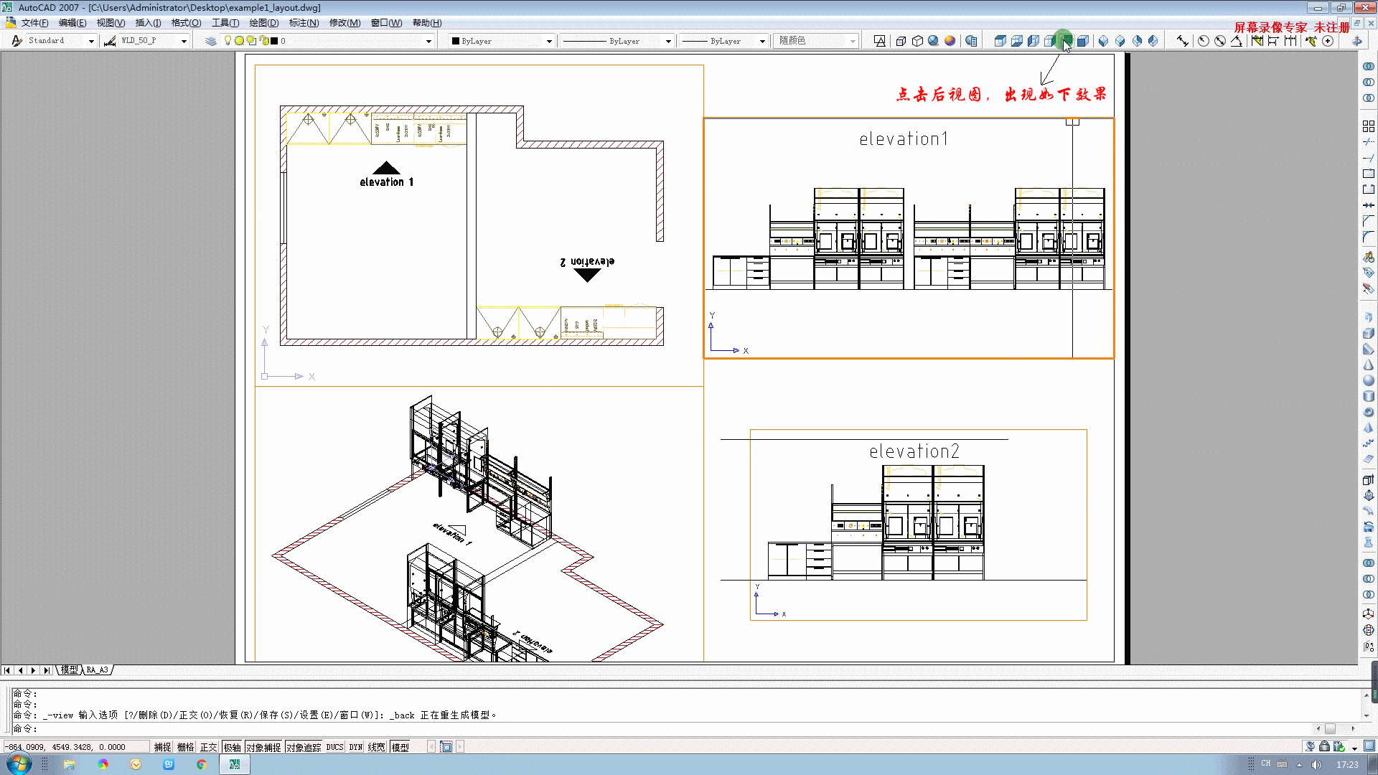
Task: Click the Linear dimension tool icon
Action: coord(1182,41)
